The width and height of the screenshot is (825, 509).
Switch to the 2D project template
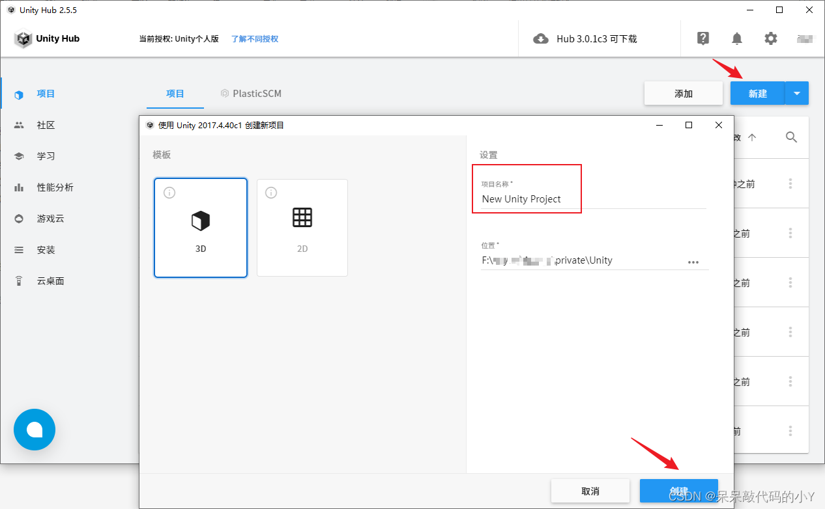(302, 228)
